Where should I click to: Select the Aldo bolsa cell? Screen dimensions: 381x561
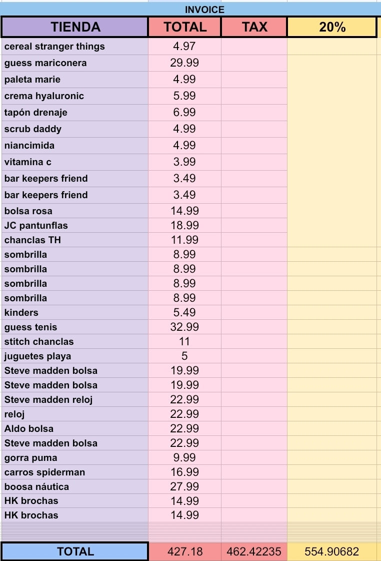point(75,428)
